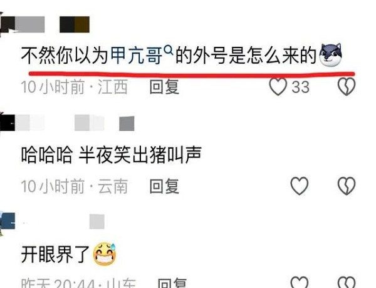Tap the 33 like count number

tap(300, 87)
